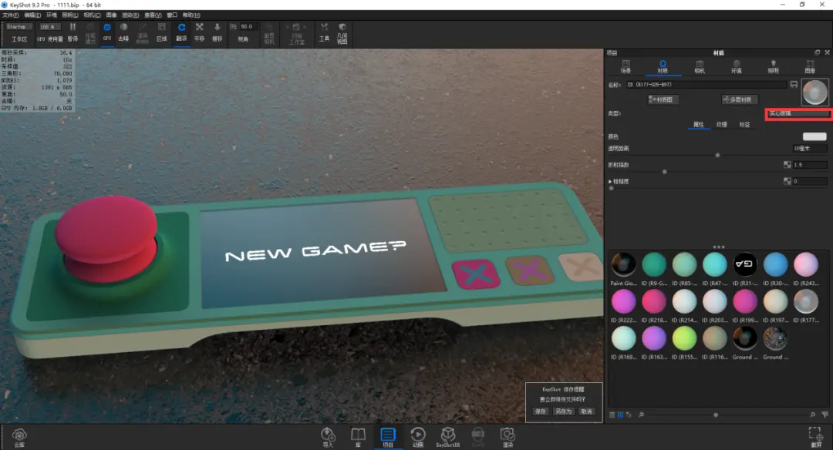This screenshot has height=450, width=833.
Task: Select the textures (纹理) sub-tab
Action: pos(721,125)
